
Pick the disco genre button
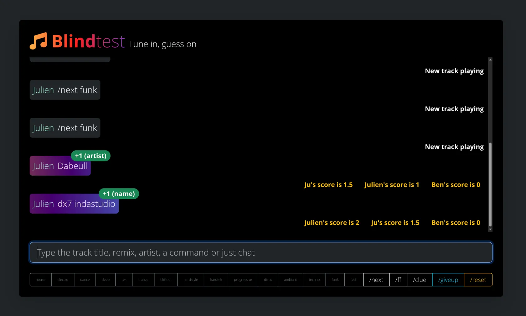tap(268, 280)
